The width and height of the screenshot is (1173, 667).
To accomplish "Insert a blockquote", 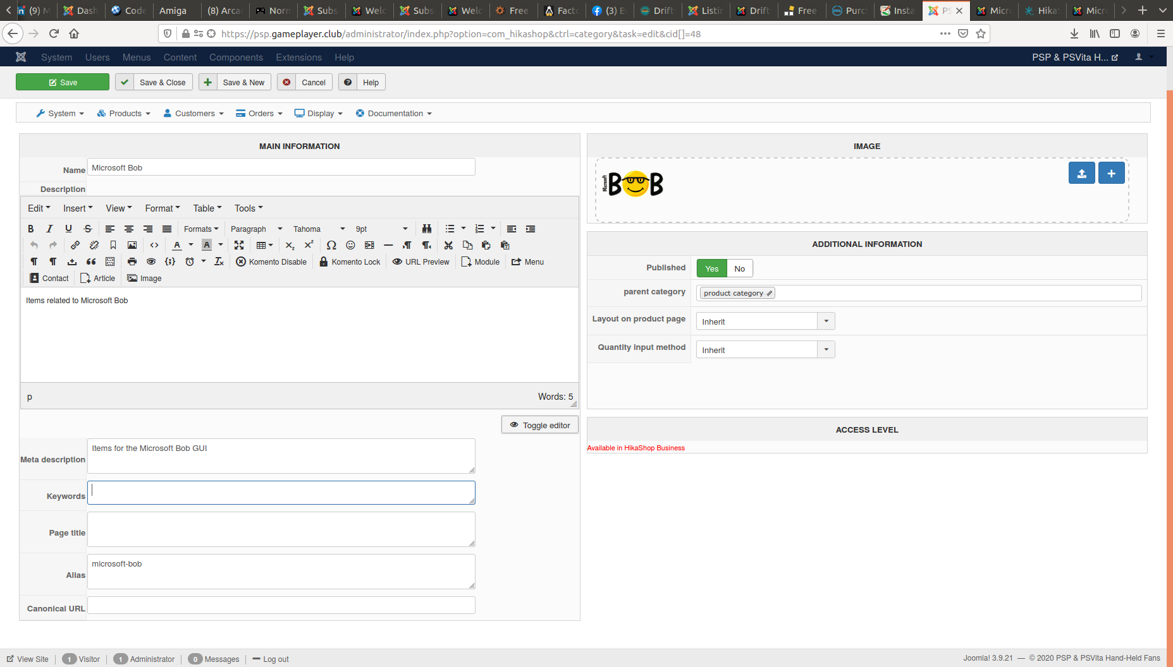I will click(91, 261).
